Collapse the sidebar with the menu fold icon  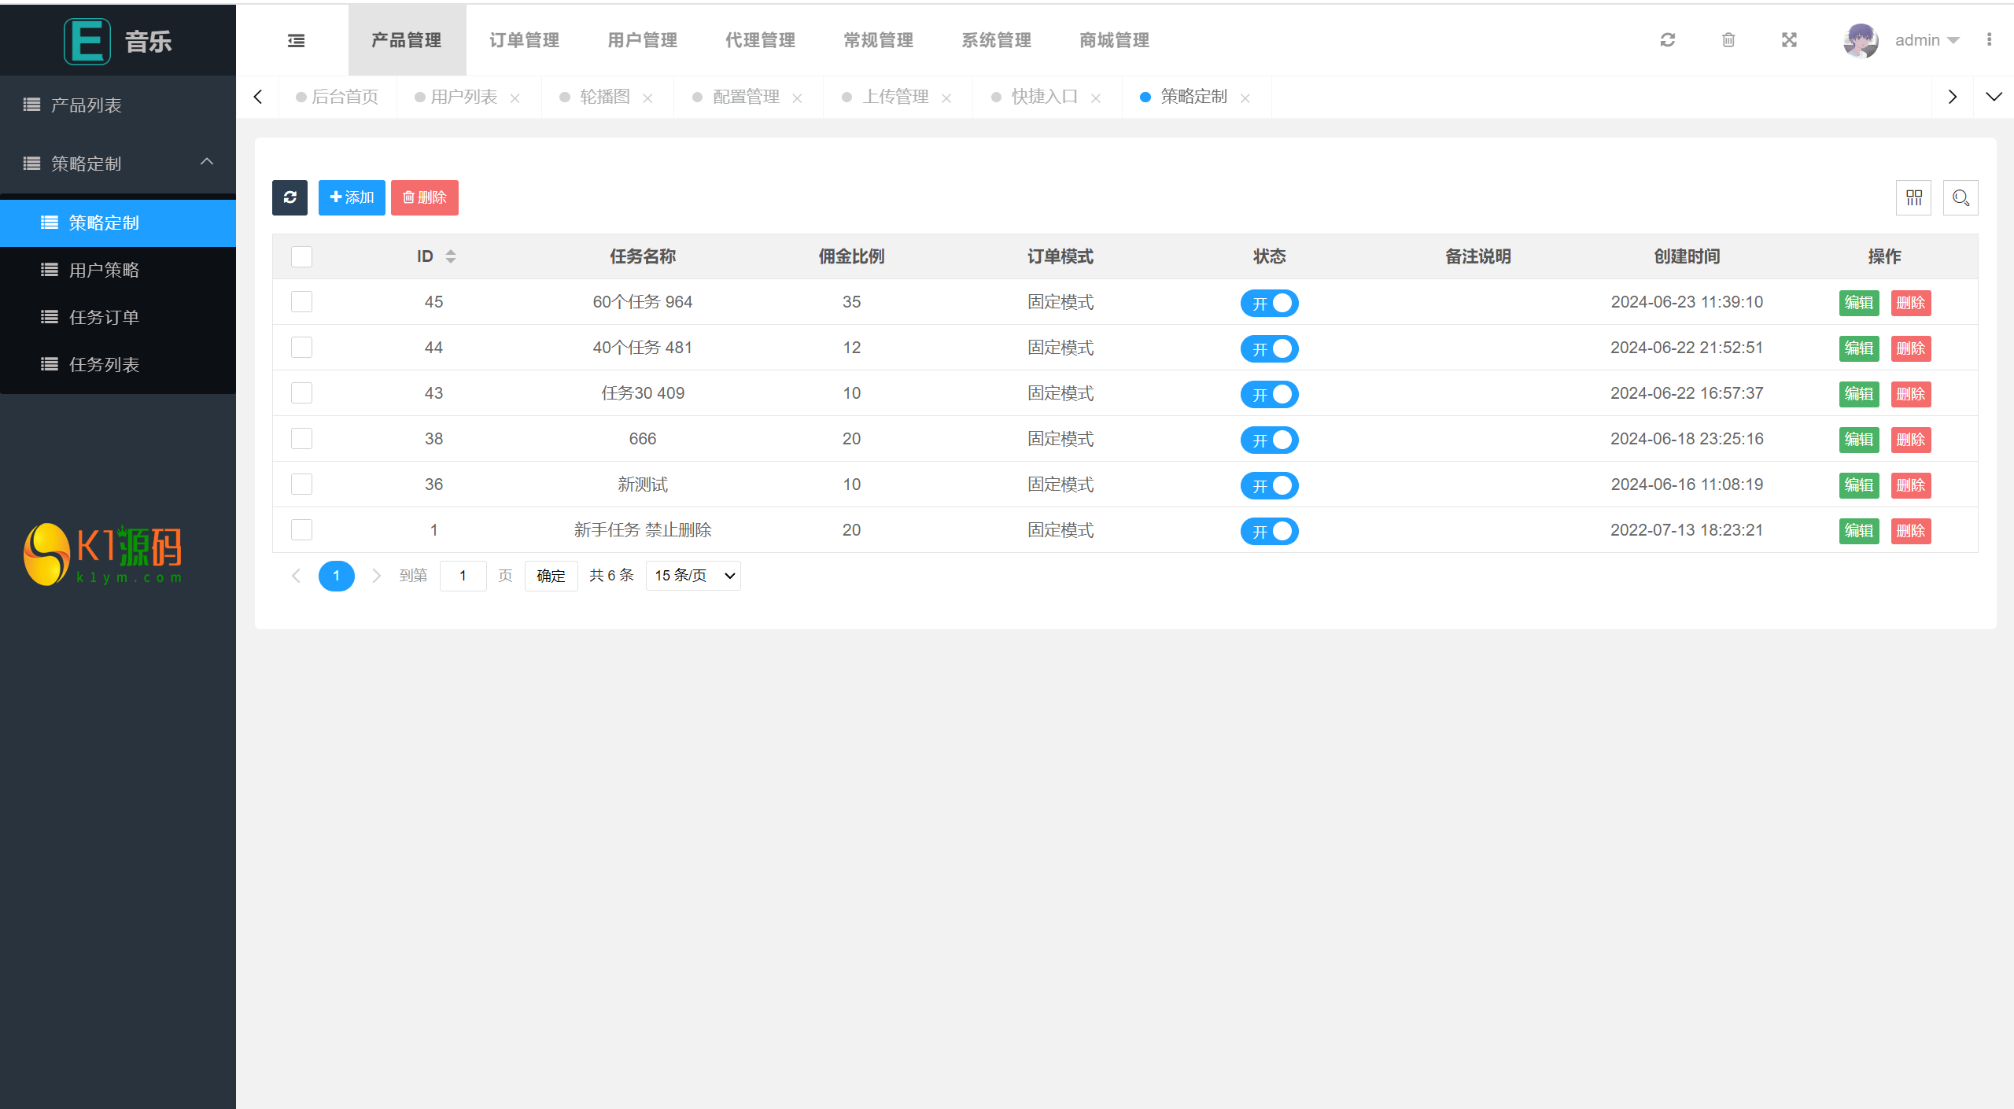pyautogui.click(x=296, y=40)
